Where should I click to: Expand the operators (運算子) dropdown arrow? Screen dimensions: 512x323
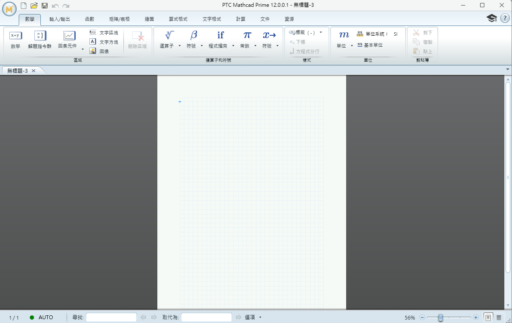coord(179,46)
